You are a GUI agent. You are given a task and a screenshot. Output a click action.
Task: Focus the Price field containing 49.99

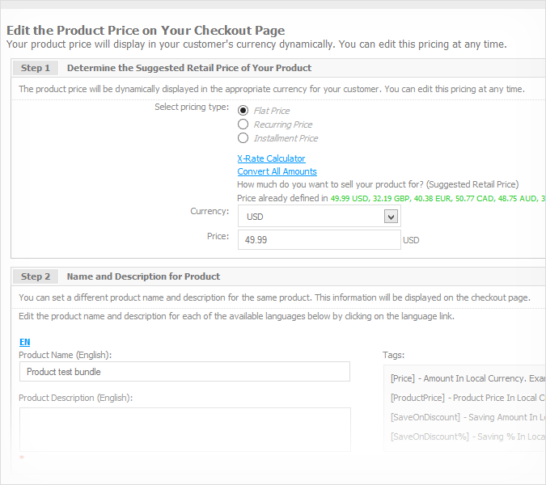(x=319, y=240)
